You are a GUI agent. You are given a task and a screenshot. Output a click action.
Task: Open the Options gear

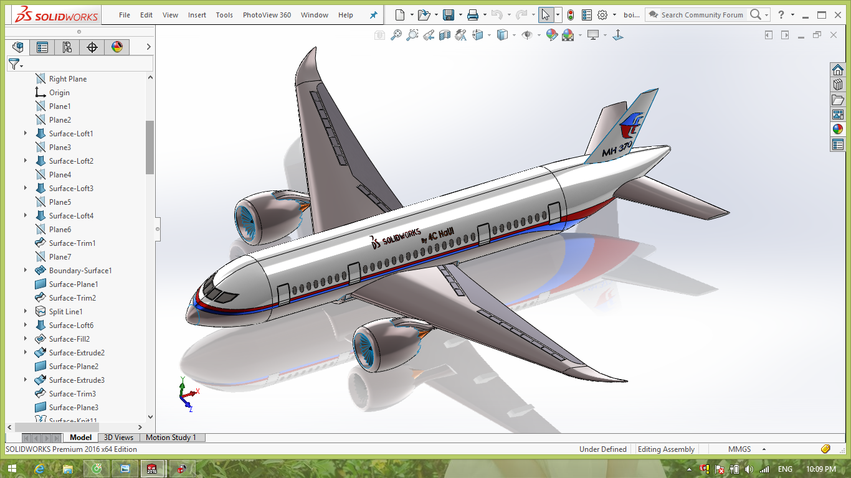point(602,15)
